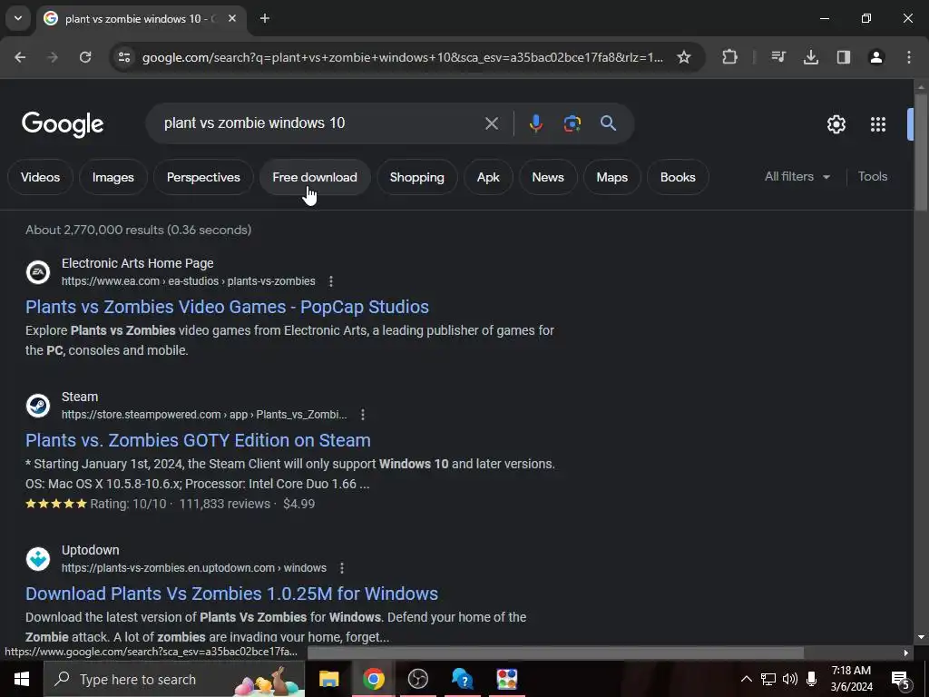This screenshot has height=697, width=929.
Task: Bookmark this page with the star icon
Action: pos(684,57)
